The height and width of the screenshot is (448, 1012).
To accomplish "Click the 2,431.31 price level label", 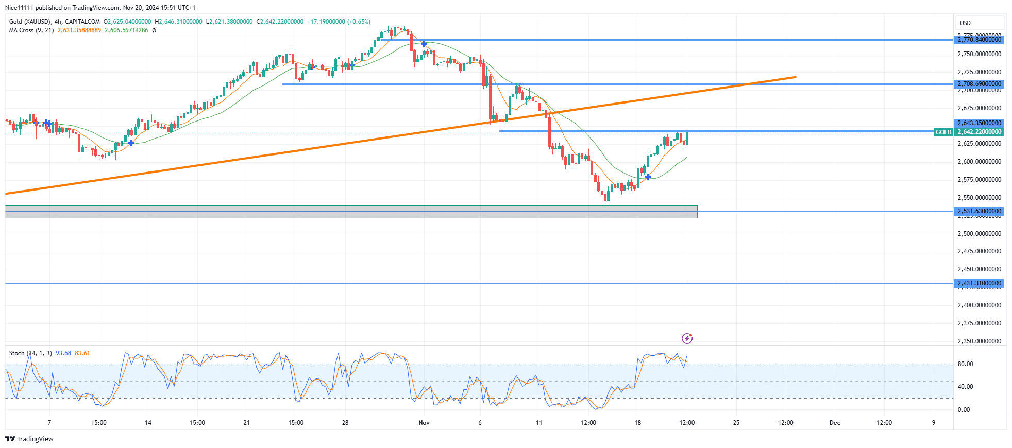I will click(x=979, y=283).
